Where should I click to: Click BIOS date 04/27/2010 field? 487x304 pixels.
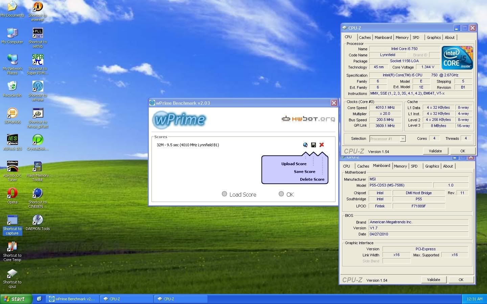[418, 234]
